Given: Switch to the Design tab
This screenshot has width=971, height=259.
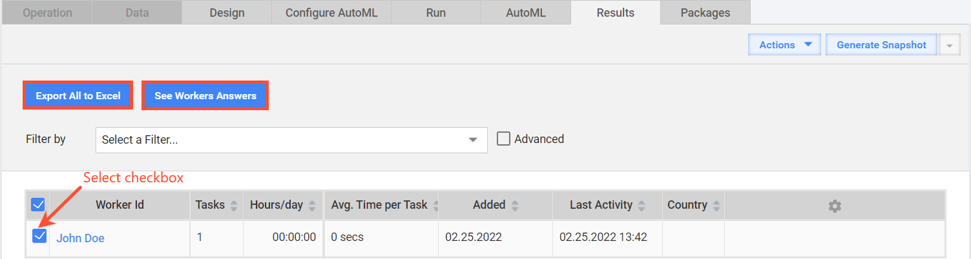Looking at the screenshot, I should tap(227, 12).
